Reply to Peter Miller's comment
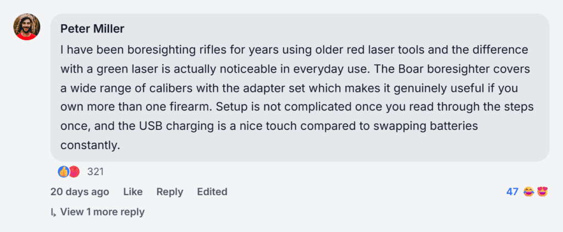563x232 pixels. (169, 192)
